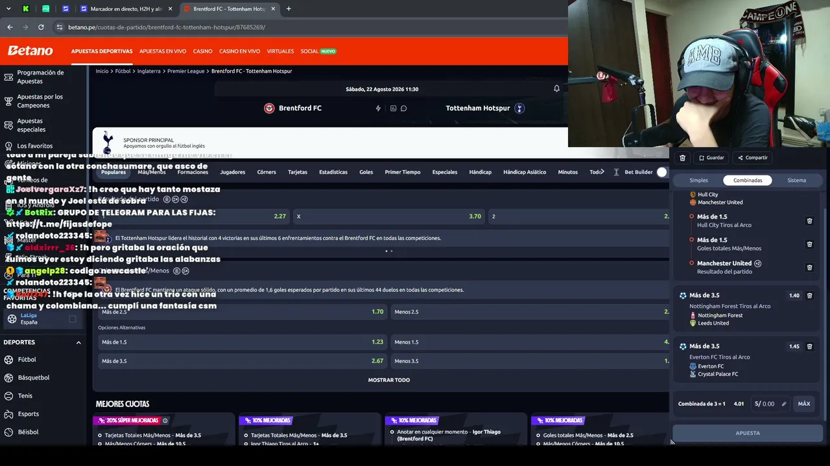
Task: Click the pencil edit icon in the stake field
Action: pos(783,404)
